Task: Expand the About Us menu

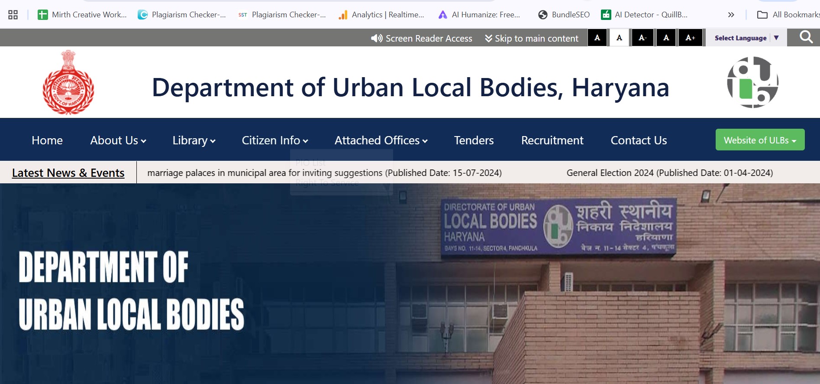Action: pos(118,140)
